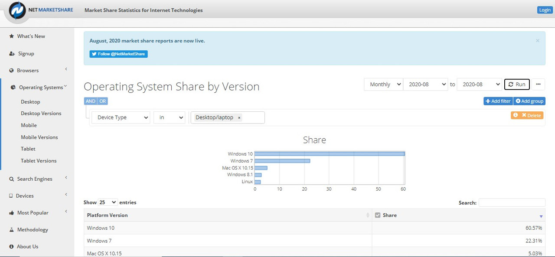The width and height of the screenshot is (555, 257).
Task: Click Add filter button
Action: [498, 101]
